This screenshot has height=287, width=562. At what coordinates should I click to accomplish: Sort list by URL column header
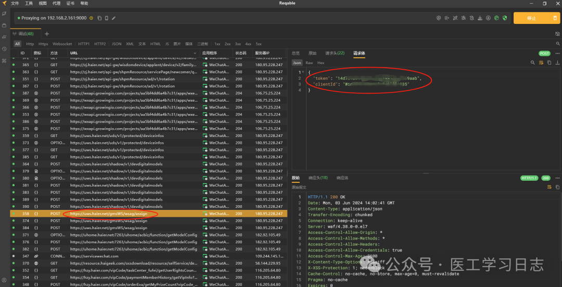[x=134, y=53]
